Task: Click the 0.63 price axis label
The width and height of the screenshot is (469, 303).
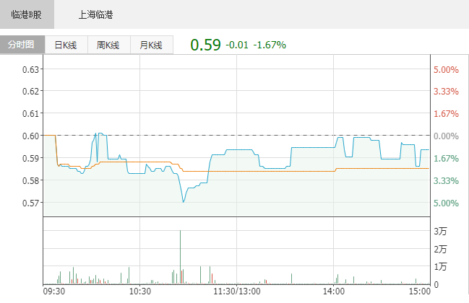Action: 31,69
